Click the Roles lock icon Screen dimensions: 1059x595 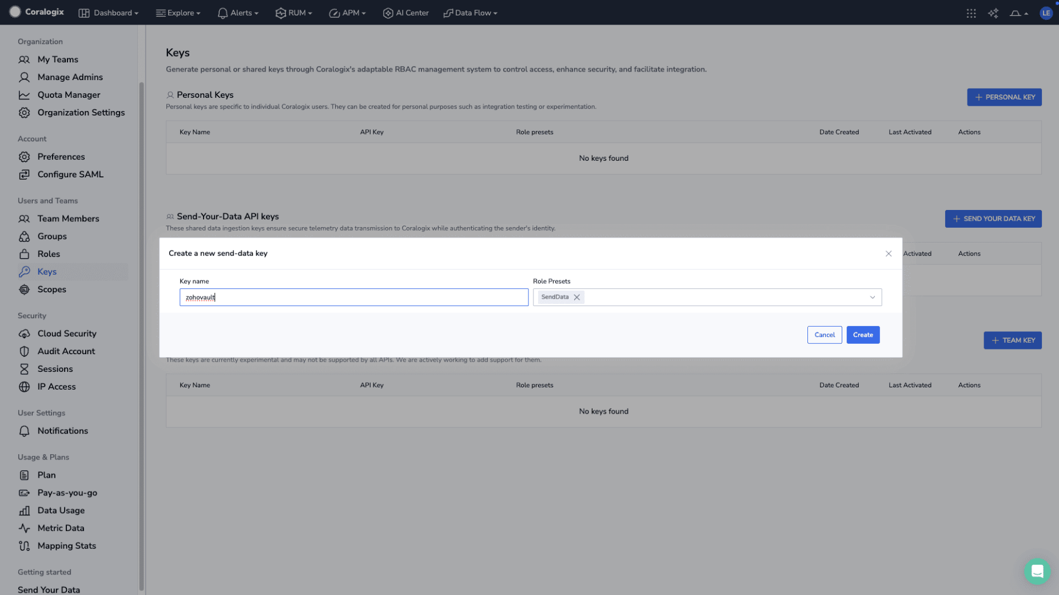24,254
